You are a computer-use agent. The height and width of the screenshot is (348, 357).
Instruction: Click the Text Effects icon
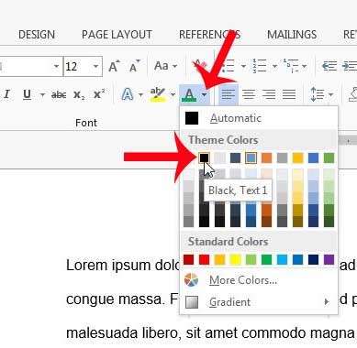coord(128,94)
